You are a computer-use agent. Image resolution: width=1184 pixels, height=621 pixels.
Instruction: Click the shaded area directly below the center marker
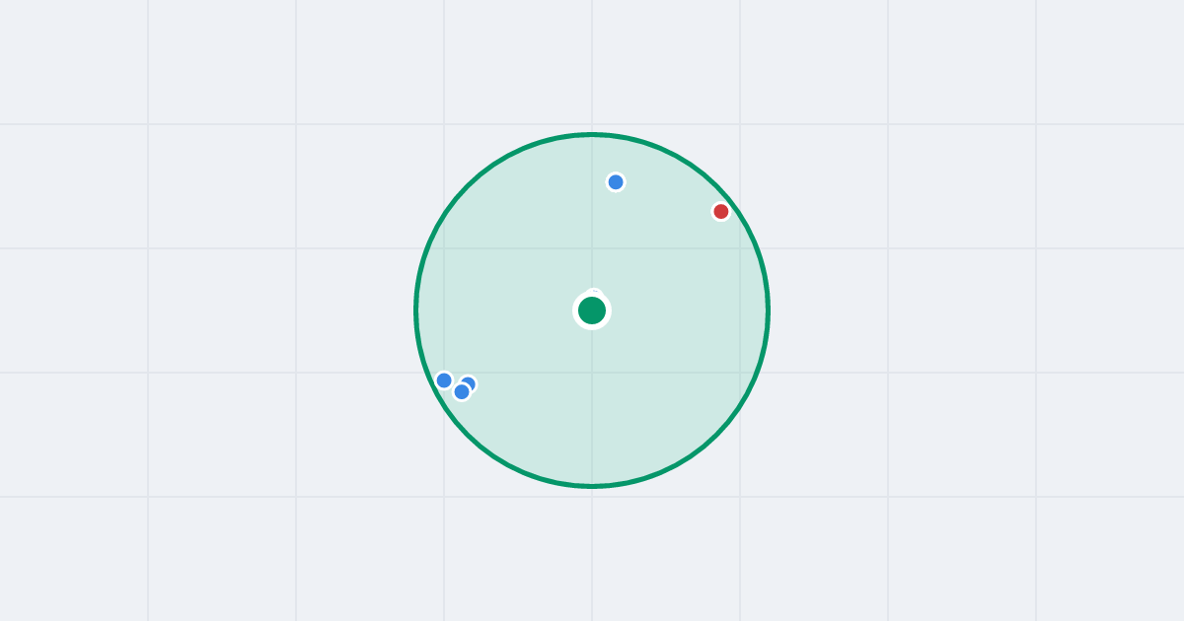click(x=592, y=404)
